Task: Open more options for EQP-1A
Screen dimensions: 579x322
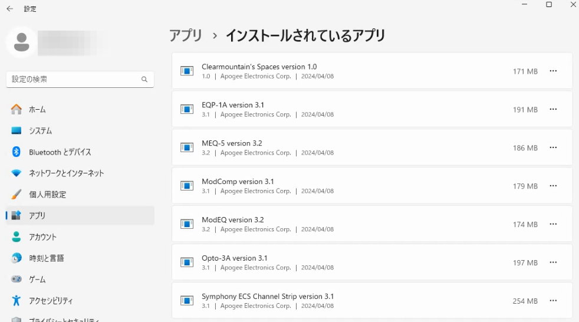Action: [553, 109]
